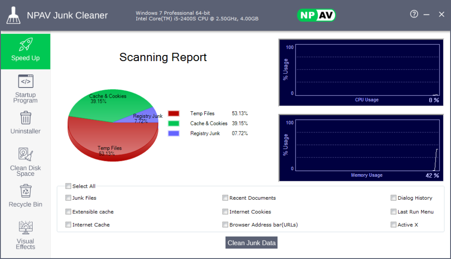Image resolution: width=451 pixels, height=259 pixels.
Task: Check the Active X option
Action: 394,225
